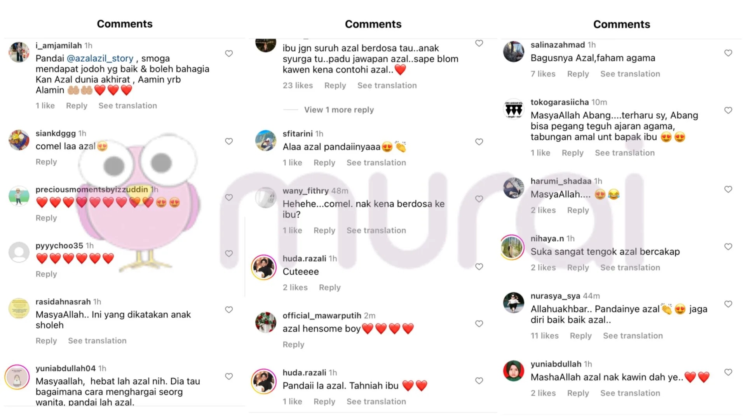Open huda.razali profile picture on Cuteeee comment
This screenshot has width=746, height=419.
tap(264, 267)
